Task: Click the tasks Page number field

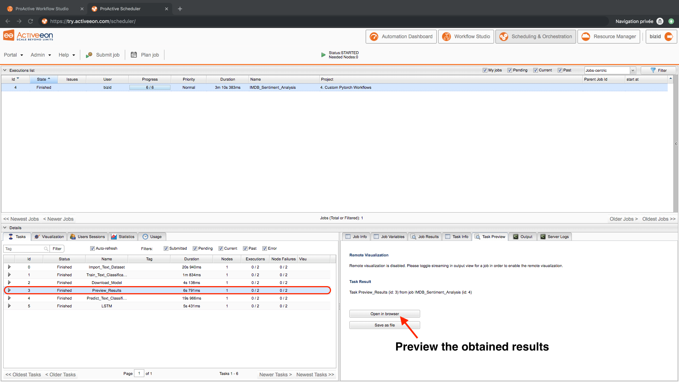Action: point(139,374)
